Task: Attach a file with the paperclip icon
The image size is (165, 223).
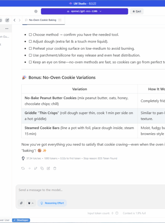Action: [x=21, y=203]
